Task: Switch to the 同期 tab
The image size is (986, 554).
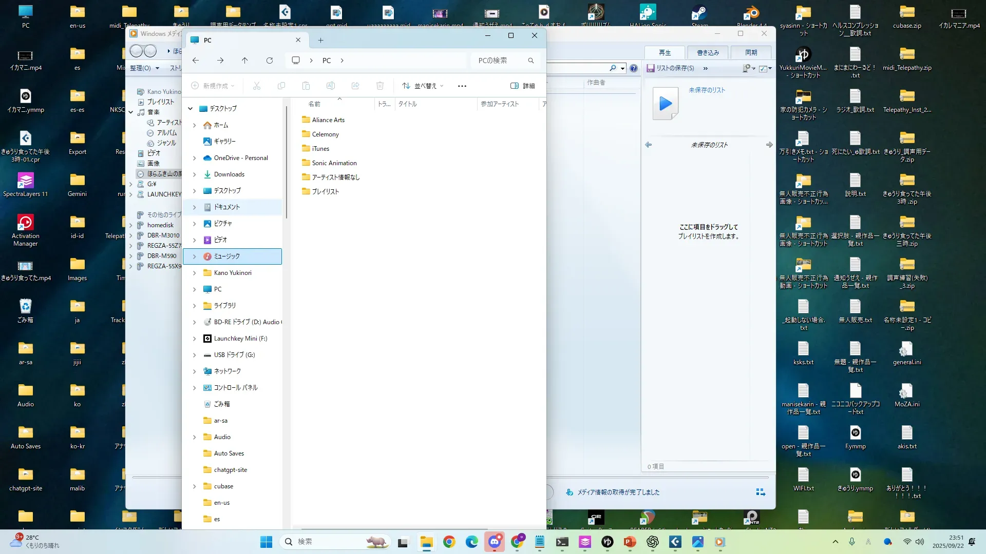Action: (x=751, y=52)
